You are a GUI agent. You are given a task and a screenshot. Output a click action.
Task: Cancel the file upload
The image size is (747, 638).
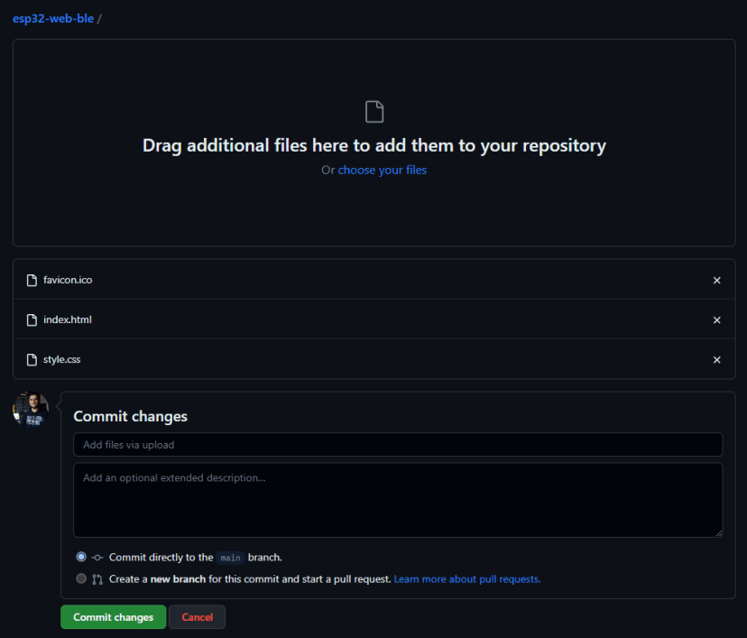pyautogui.click(x=197, y=616)
